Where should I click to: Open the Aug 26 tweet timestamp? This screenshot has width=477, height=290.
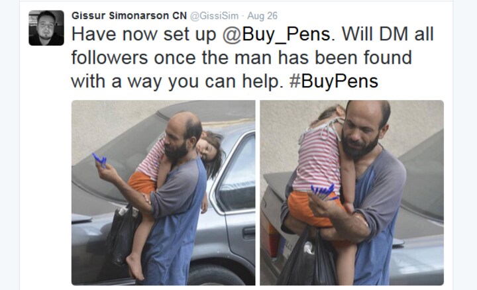pos(262,16)
